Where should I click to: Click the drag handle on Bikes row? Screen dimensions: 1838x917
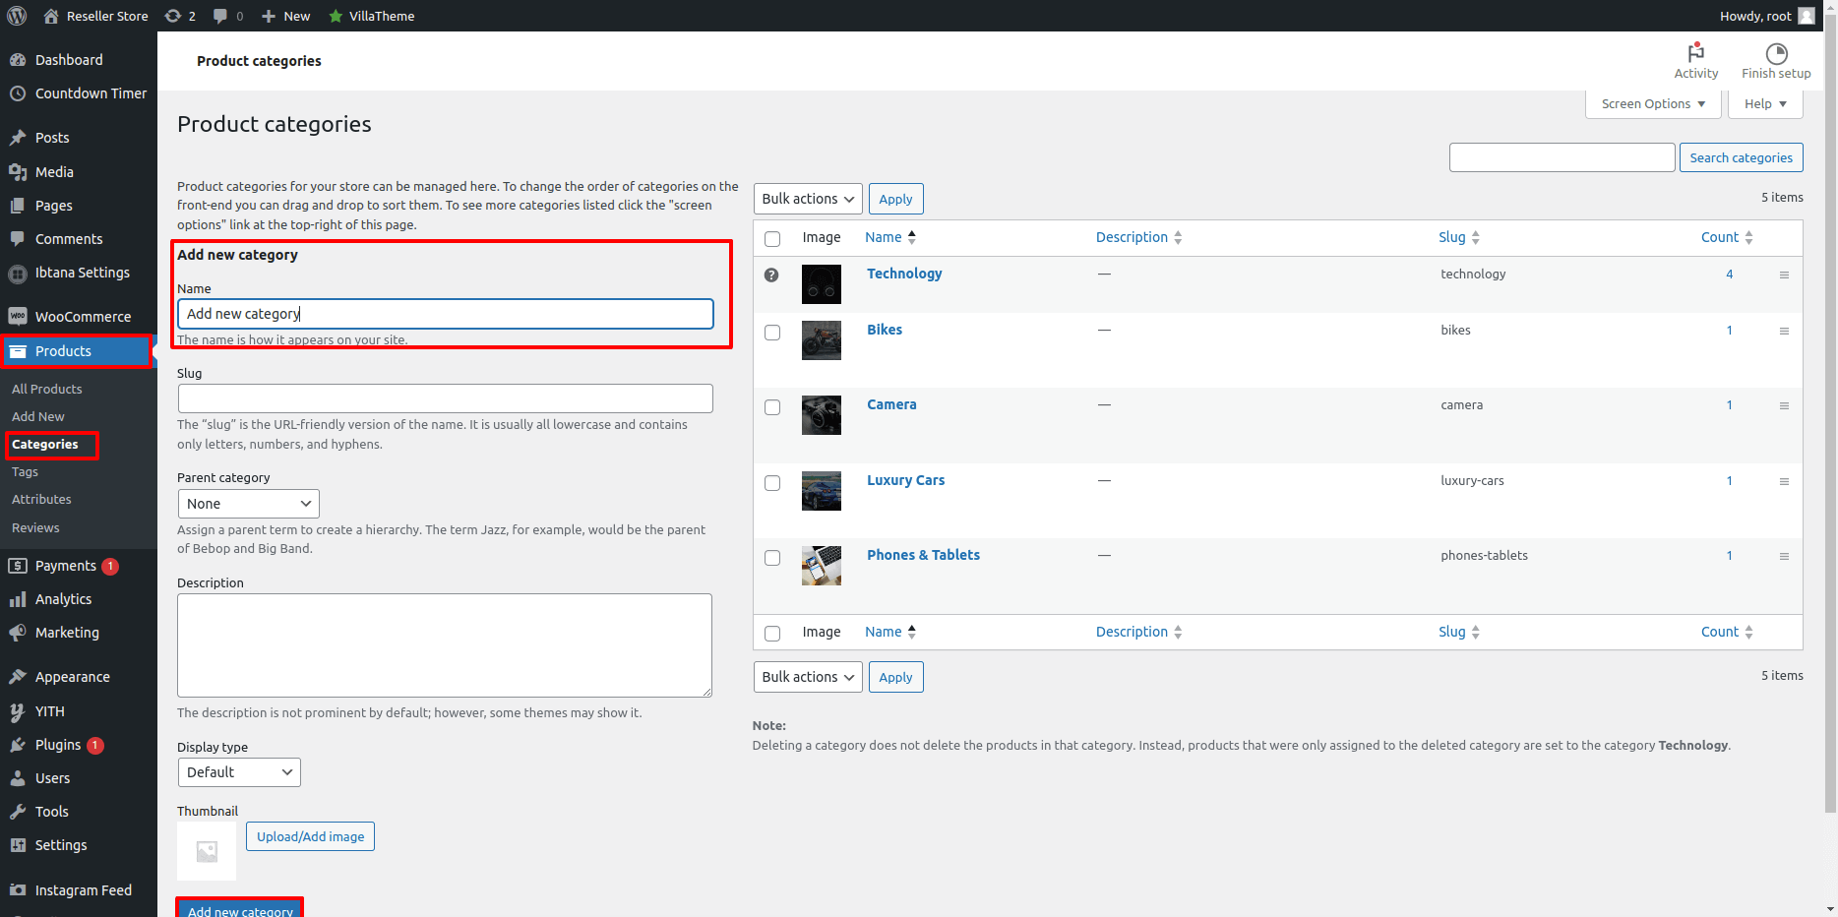1784,332
